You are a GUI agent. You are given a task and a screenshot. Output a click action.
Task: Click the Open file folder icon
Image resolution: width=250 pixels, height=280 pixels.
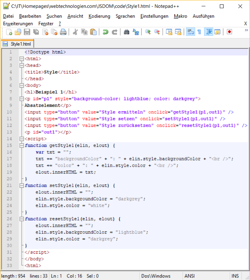coord(18,32)
